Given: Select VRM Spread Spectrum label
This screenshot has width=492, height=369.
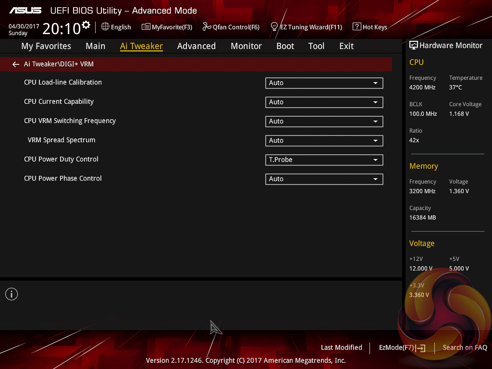Looking at the screenshot, I should point(61,140).
